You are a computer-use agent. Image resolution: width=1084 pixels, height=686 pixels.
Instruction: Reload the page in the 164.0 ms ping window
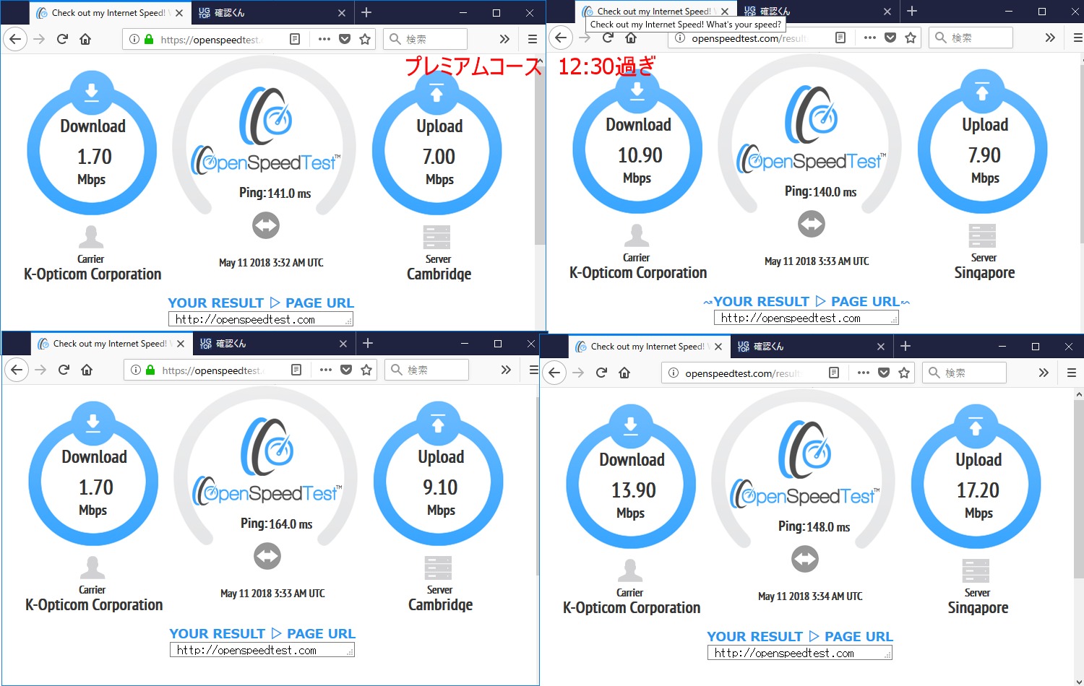(x=64, y=370)
